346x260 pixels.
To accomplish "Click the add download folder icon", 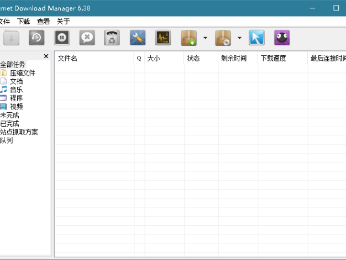I will pos(11,38).
